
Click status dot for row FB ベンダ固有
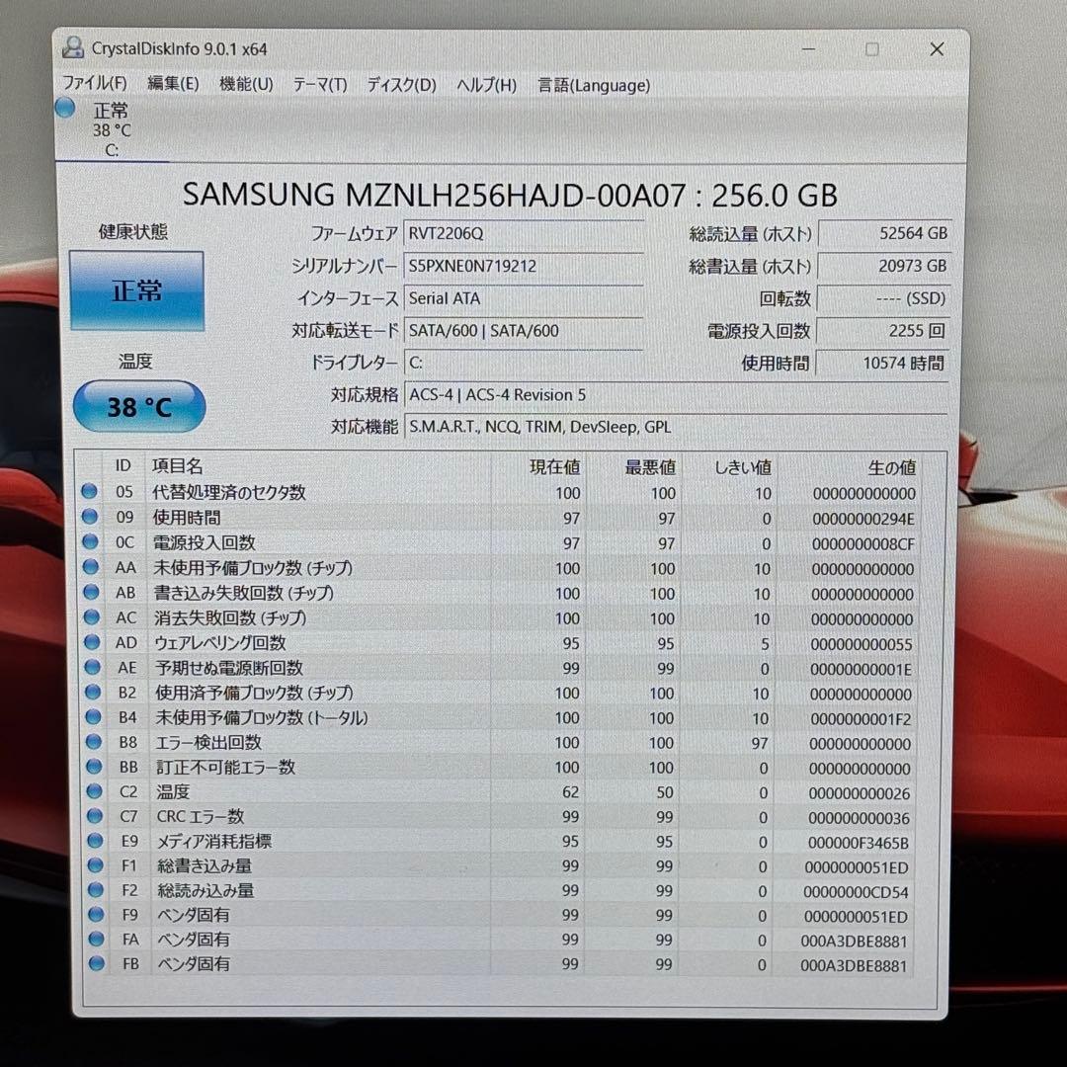point(97,963)
